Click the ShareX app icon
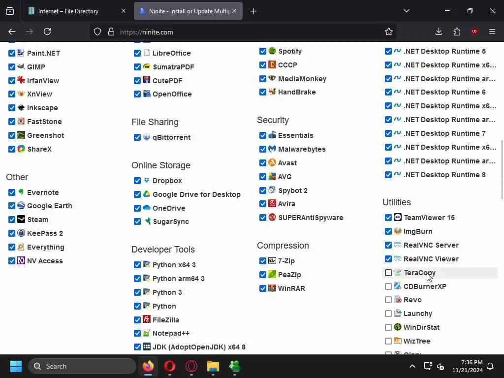 [x=21, y=149]
